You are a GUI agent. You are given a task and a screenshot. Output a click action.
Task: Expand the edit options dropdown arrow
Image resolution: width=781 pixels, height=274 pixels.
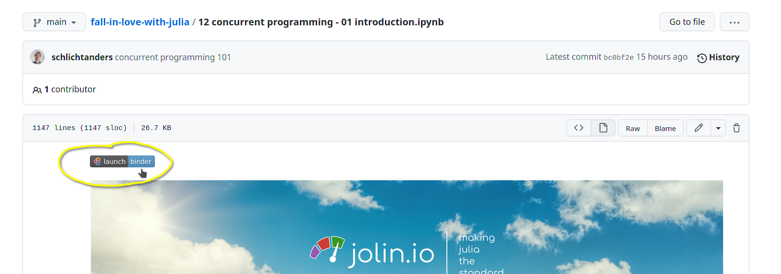click(x=718, y=128)
